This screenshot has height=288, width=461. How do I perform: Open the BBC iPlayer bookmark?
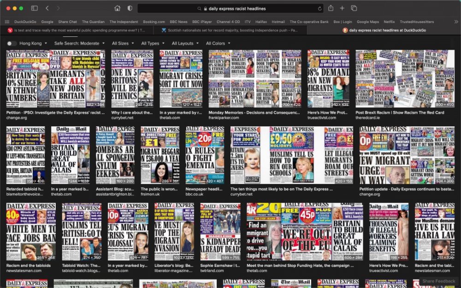[x=201, y=22]
